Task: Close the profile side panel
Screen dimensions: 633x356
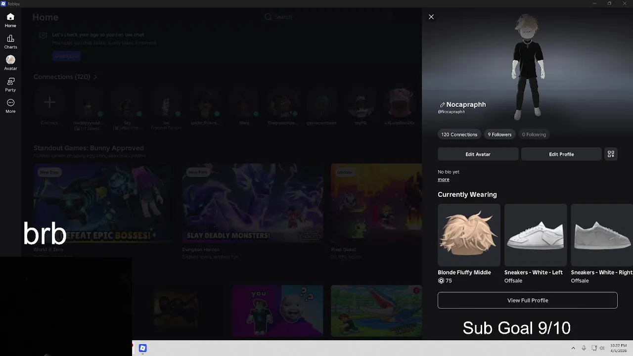Action: pos(431,17)
